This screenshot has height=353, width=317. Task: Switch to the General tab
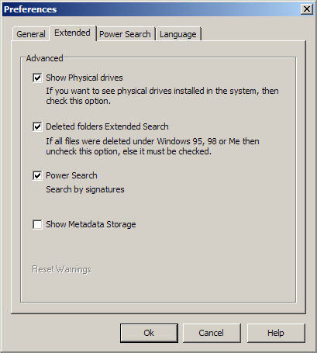click(x=31, y=34)
